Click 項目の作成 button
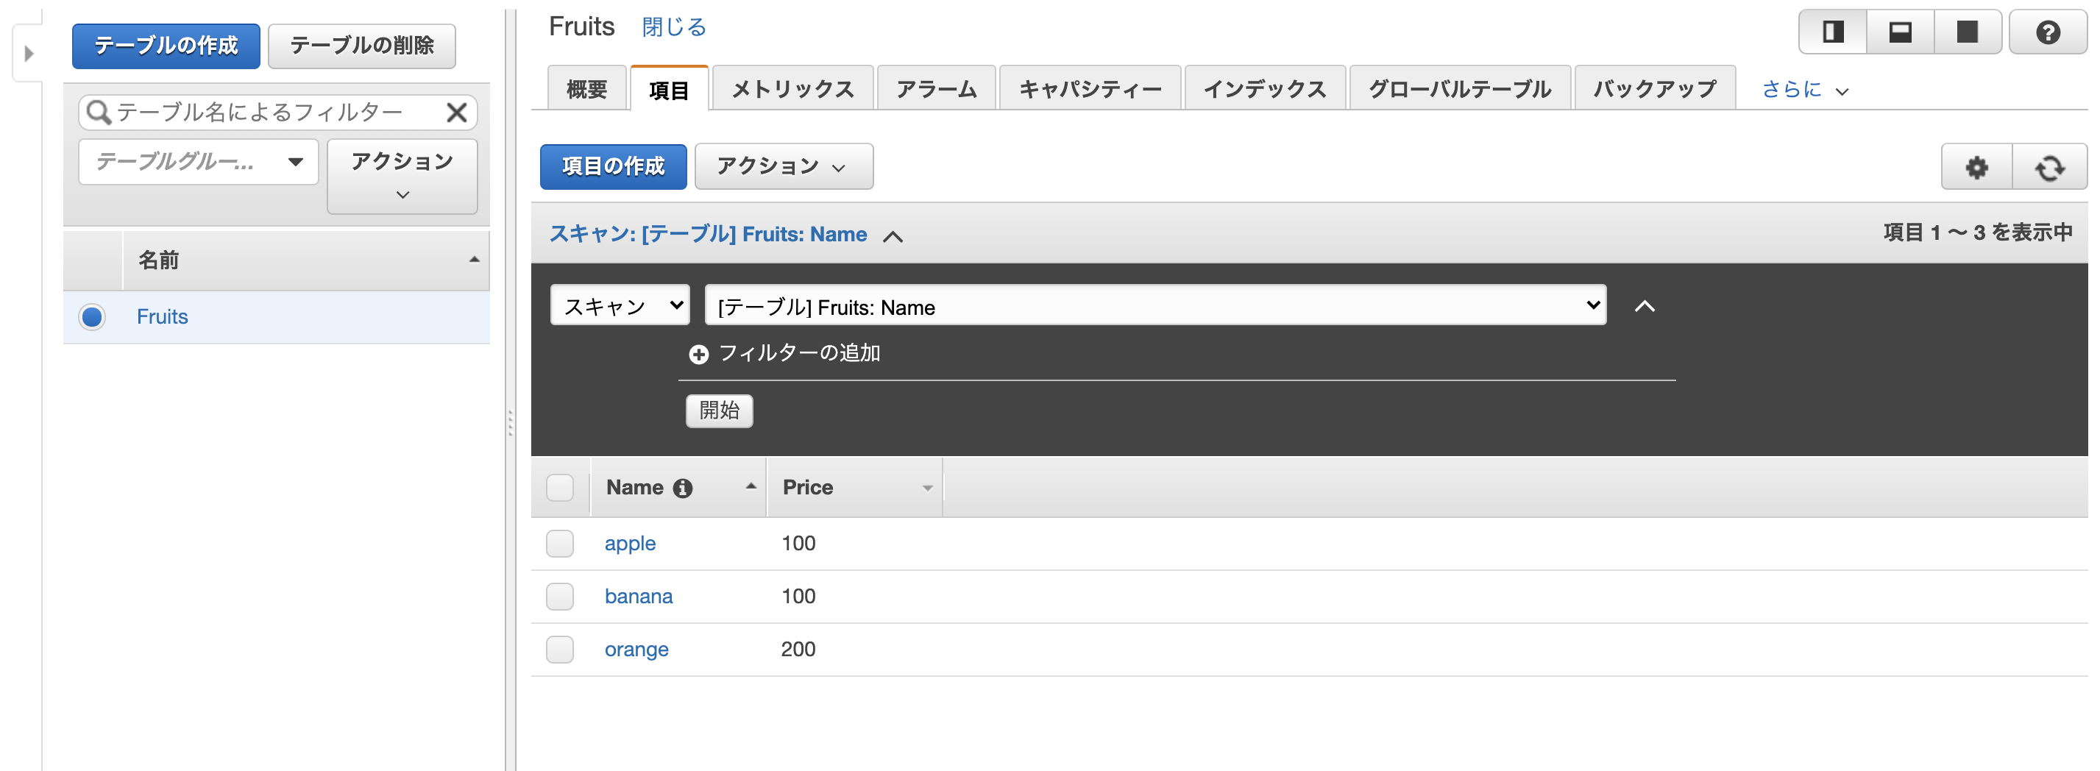Viewport: 2100px width, 771px height. [613, 166]
